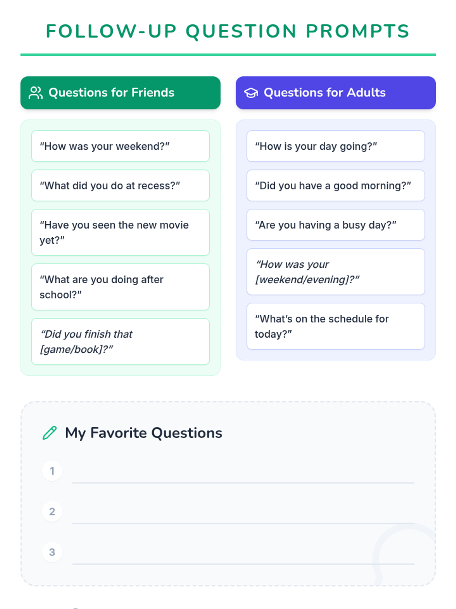Click the number 2 circle badge
Image resolution: width=456 pixels, height=609 pixels.
(x=52, y=512)
